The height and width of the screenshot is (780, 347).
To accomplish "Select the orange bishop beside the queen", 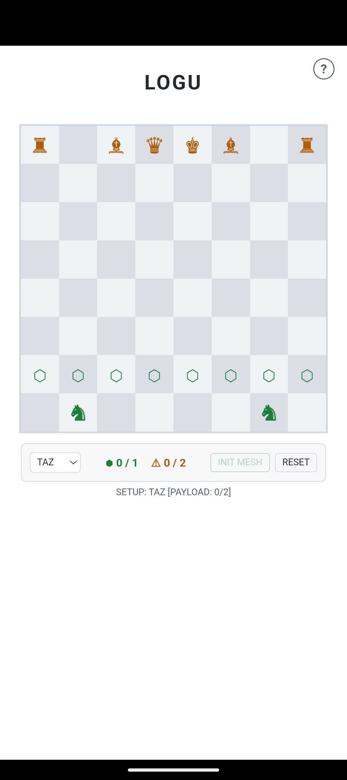I will click(116, 145).
